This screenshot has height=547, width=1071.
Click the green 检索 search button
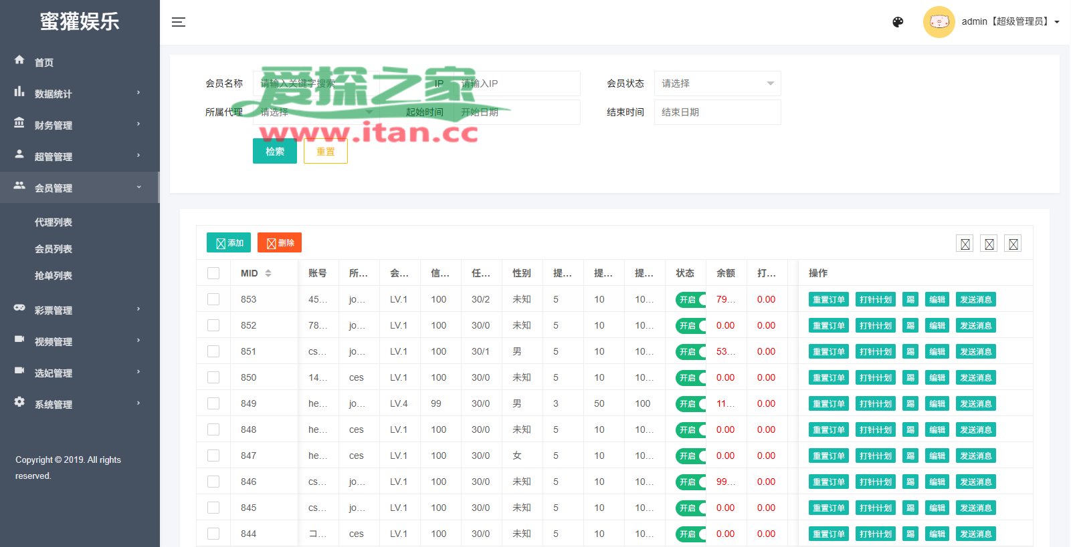point(274,152)
